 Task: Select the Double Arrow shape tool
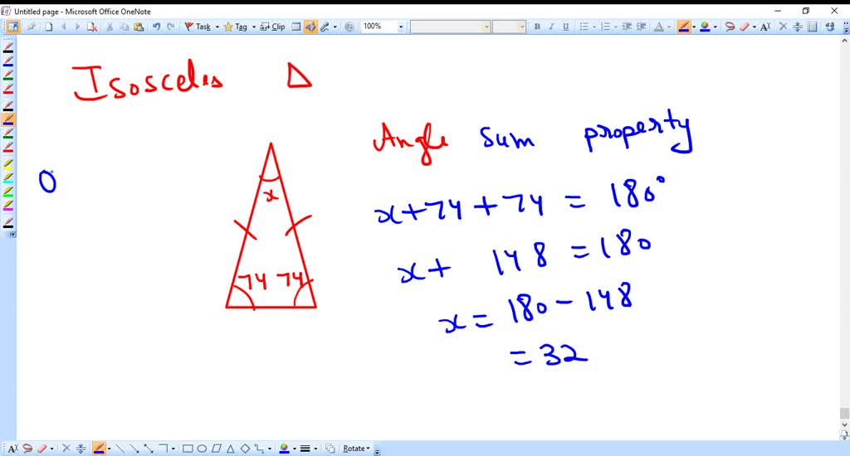click(x=149, y=449)
